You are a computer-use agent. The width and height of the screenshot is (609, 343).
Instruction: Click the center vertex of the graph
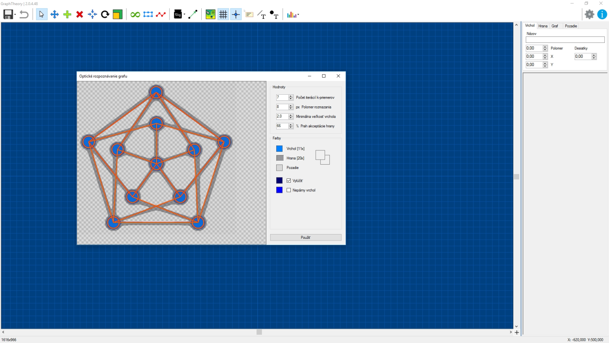156,163
